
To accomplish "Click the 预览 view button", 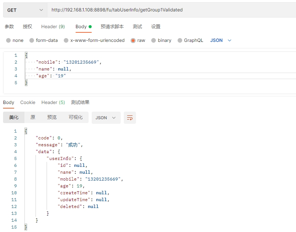I will (52, 117).
